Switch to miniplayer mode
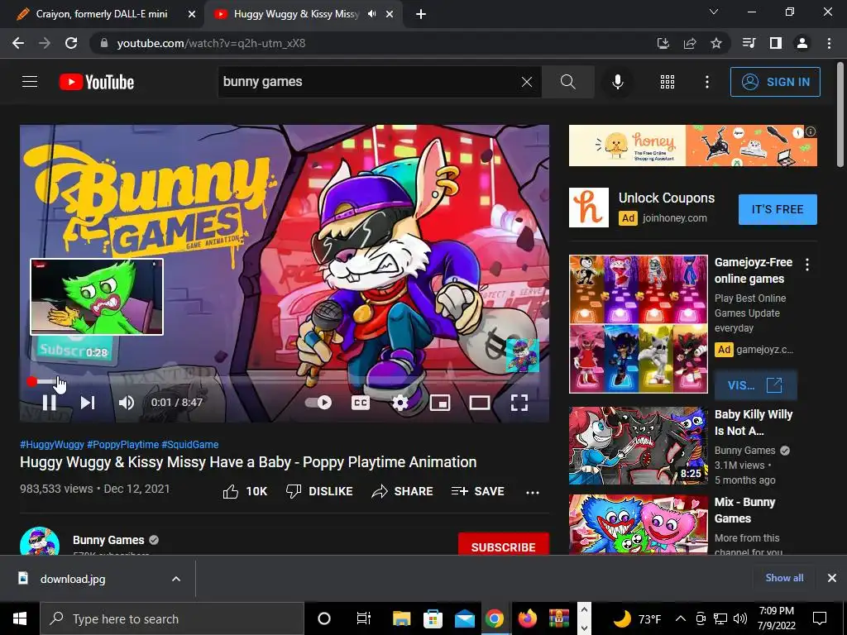This screenshot has width=847, height=635. click(440, 403)
